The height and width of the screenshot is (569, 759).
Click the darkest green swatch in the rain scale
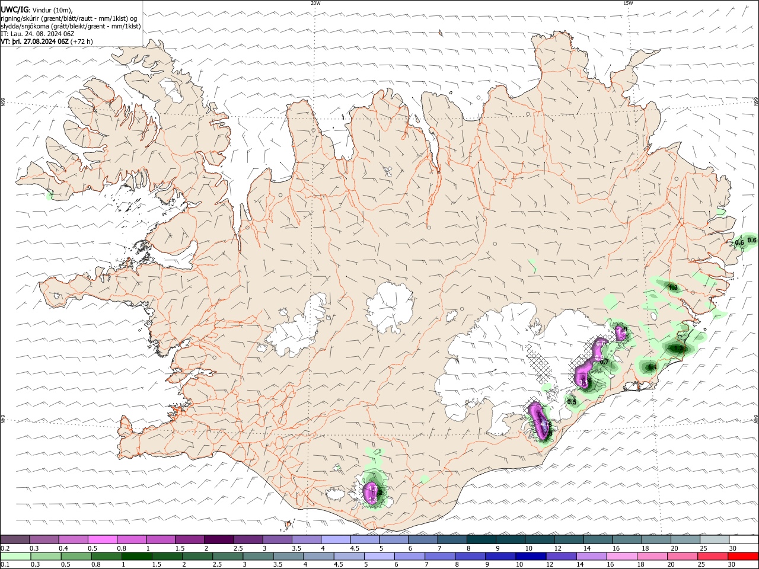tap(136, 557)
